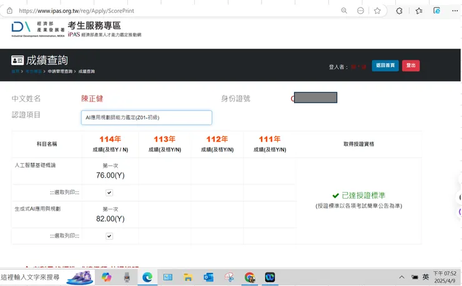
Task: Click the 成績查詢 breadcrumb item
Action: 87,72
